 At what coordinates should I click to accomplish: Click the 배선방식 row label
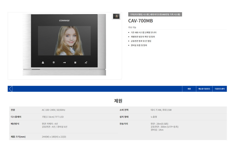(15, 124)
